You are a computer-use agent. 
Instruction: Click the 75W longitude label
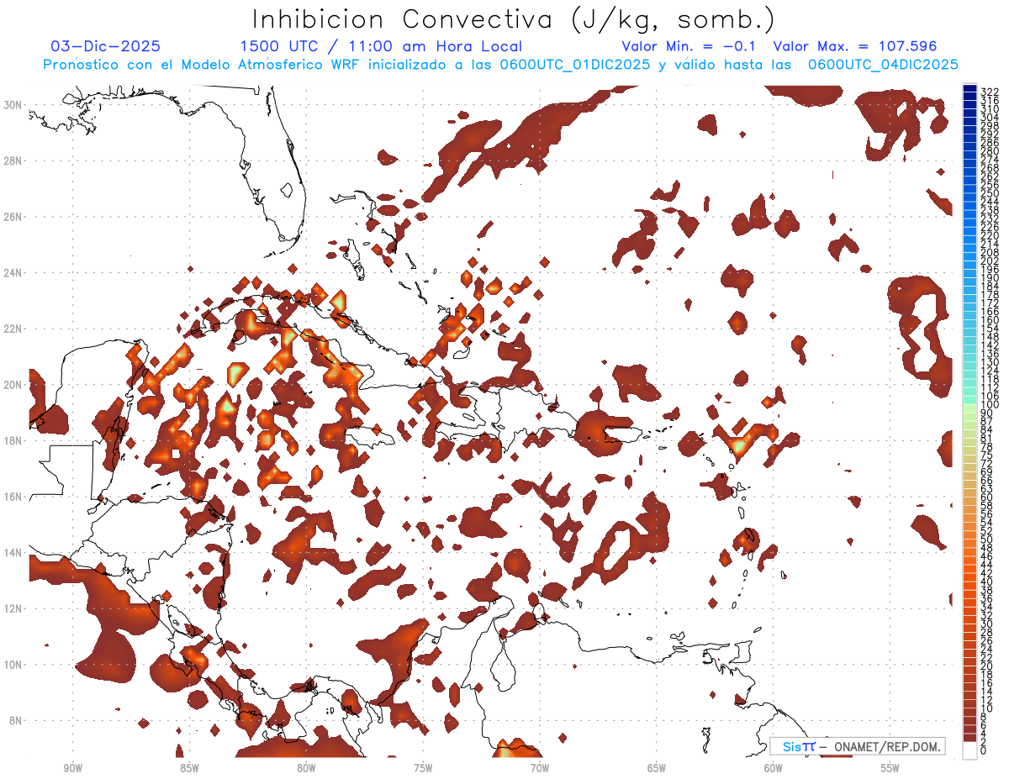coord(423,768)
